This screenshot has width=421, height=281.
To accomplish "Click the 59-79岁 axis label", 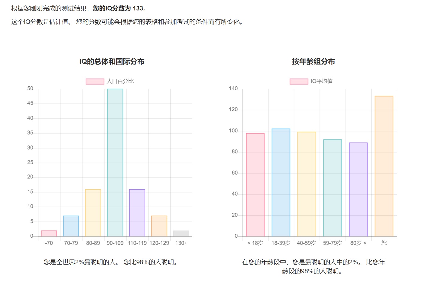I will pos(333,243).
